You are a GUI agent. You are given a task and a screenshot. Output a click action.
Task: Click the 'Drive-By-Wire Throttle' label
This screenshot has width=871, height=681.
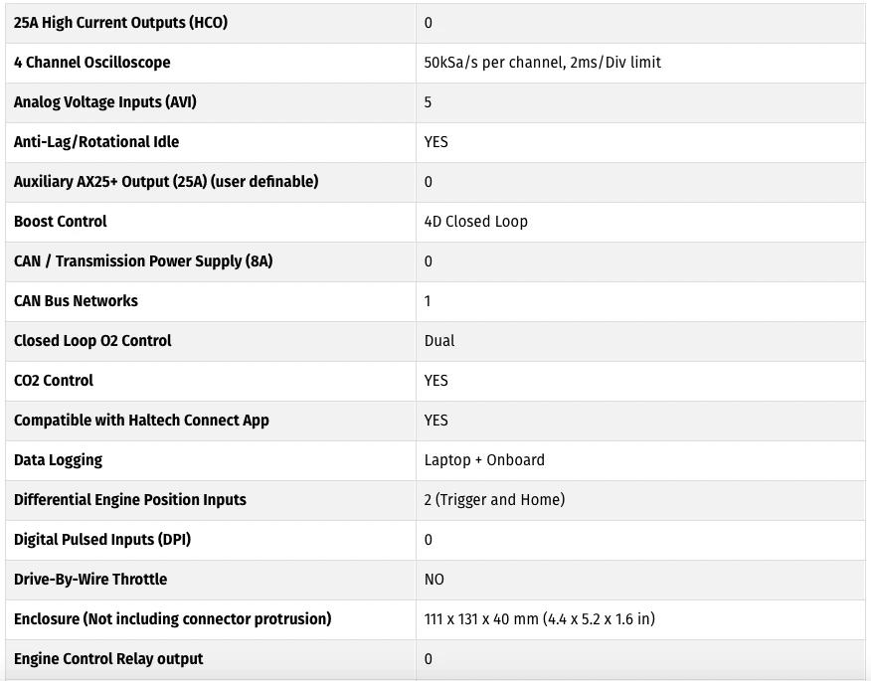point(90,580)
